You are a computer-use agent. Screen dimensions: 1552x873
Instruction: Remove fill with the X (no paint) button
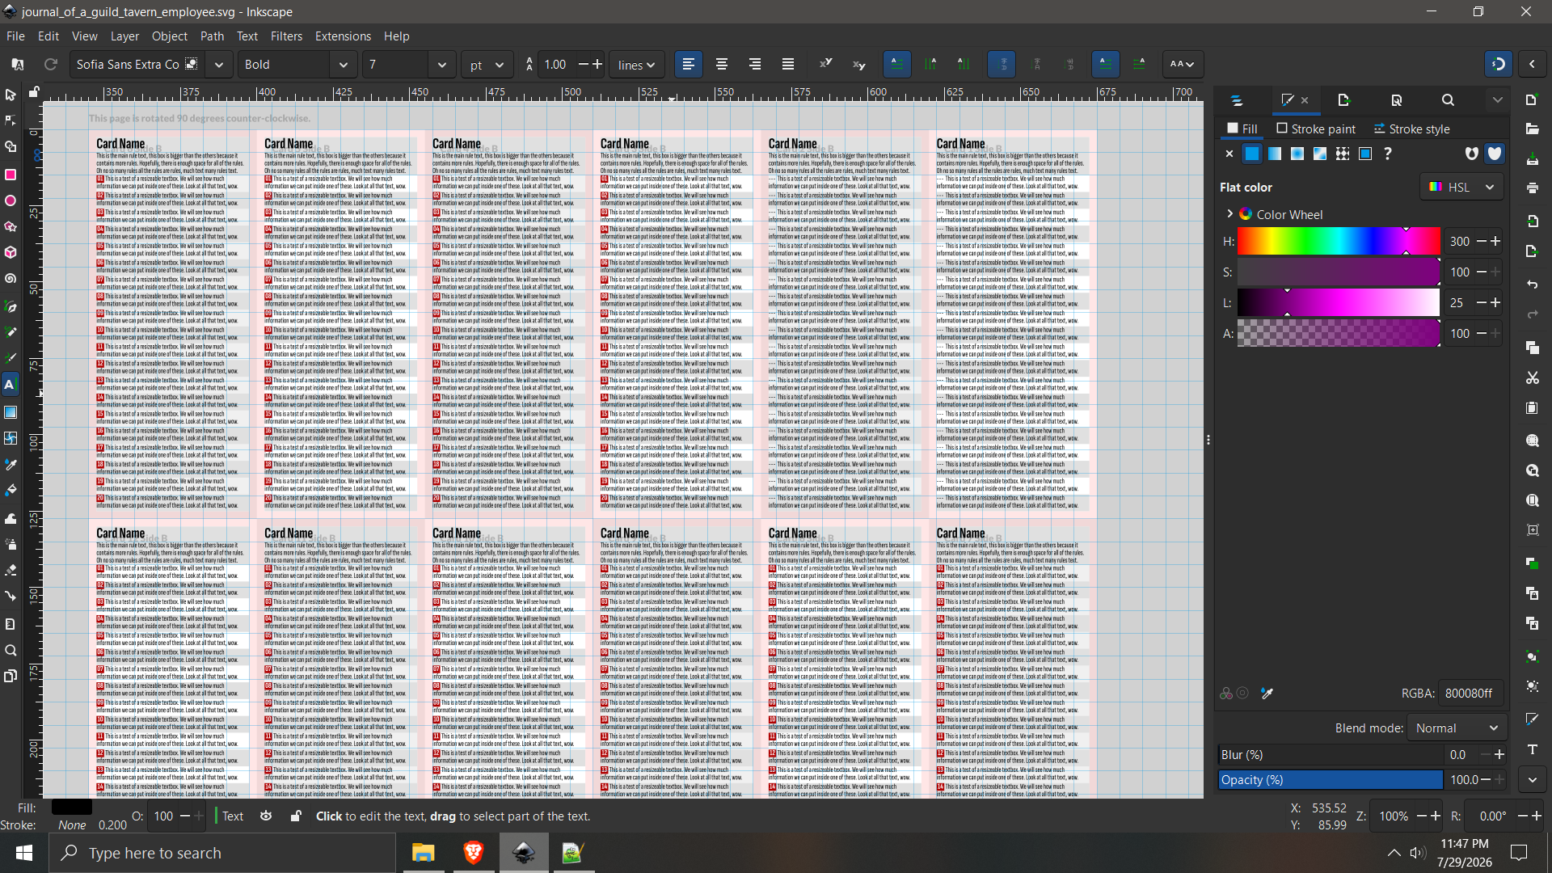coord(1229,154)
